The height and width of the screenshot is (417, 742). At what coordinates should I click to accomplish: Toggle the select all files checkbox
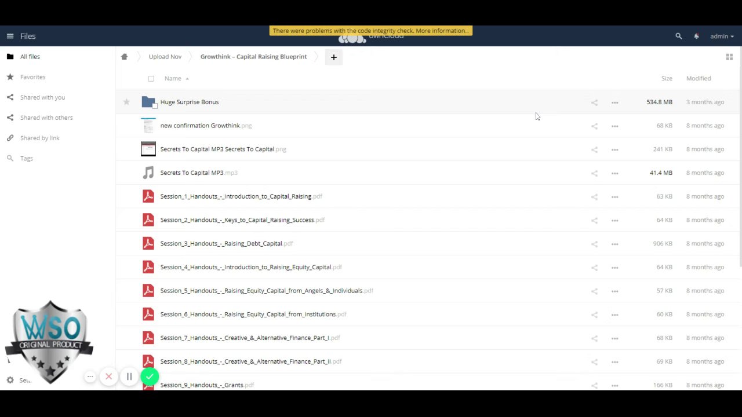click(x=151, y=78)
